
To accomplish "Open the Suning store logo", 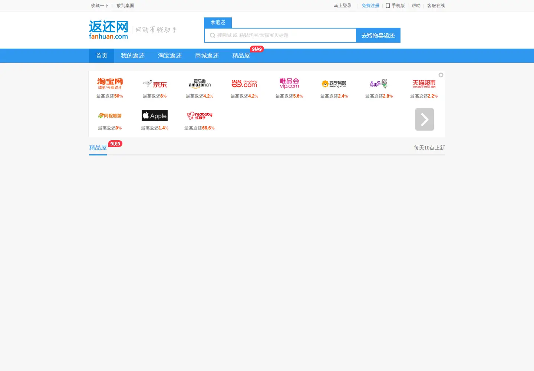I will [x=334, y=84].
